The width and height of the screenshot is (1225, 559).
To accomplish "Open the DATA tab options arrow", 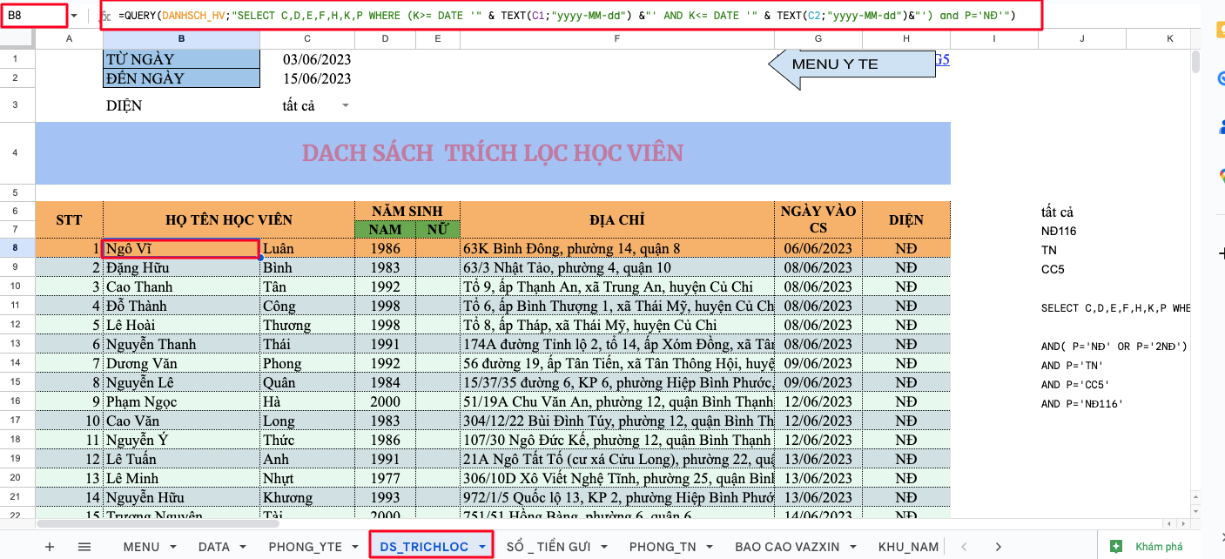I will (243, 547).
